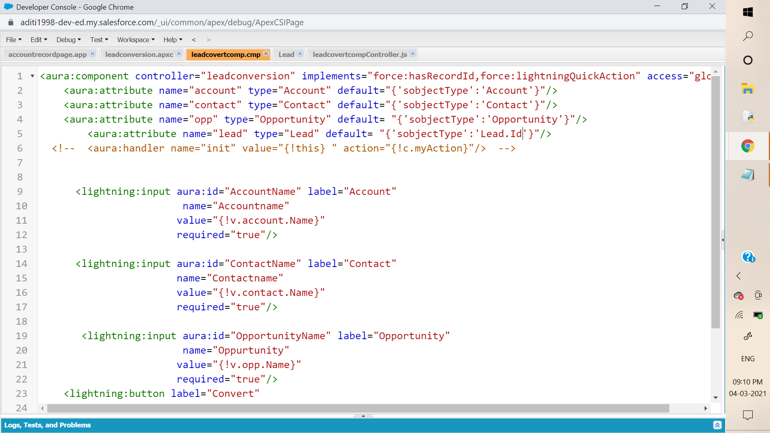Expand the Logs, Tests, and Problems panel

[717, 425]
